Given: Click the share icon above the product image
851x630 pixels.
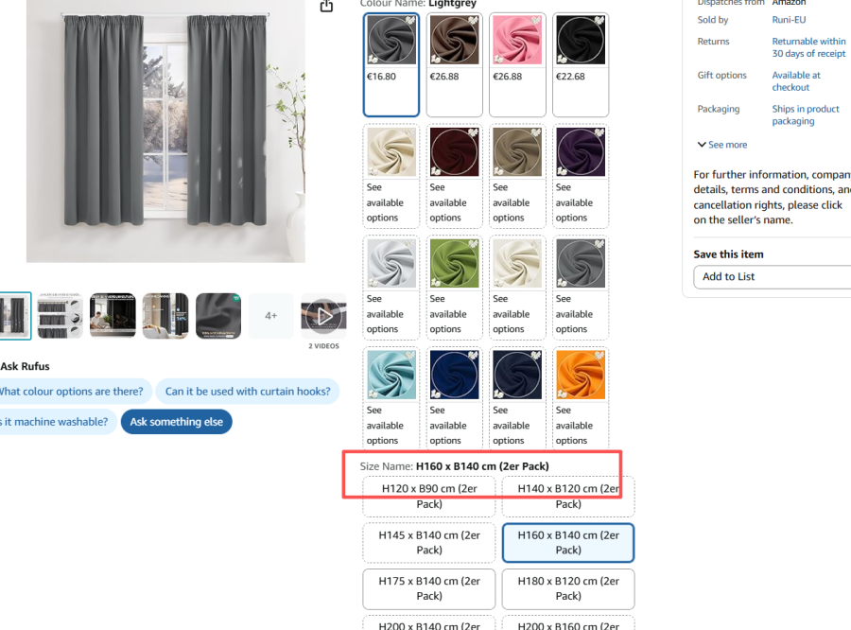Looking at the screenshot, I should [326, 6].
